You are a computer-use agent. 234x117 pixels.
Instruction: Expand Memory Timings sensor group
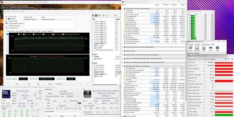123,51
